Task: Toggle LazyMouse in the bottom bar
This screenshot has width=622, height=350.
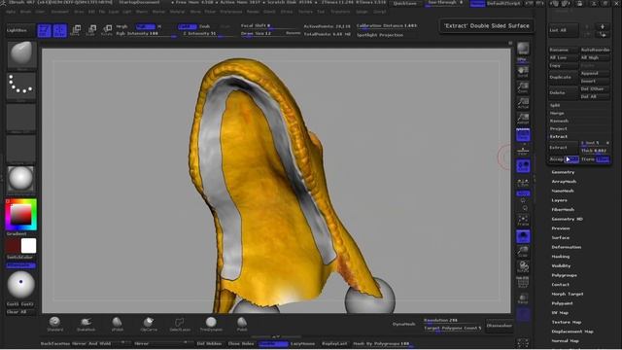Action: click(x=302, y=343)
